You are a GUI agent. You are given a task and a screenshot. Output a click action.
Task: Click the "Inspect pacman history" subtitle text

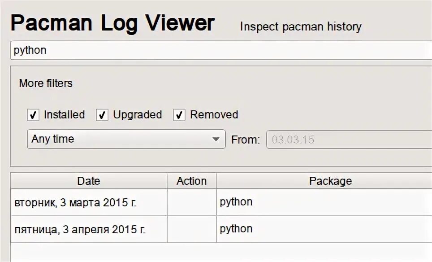300,27
